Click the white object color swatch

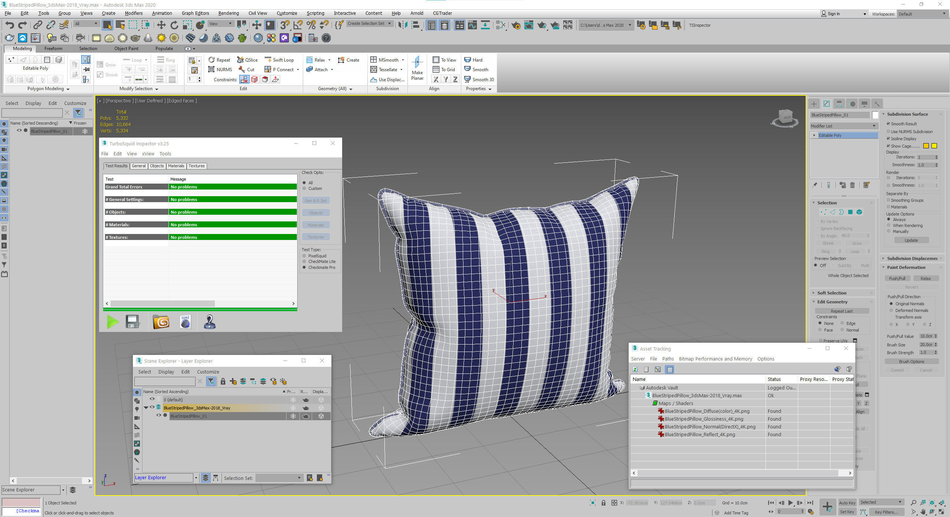tap(875, 115)
